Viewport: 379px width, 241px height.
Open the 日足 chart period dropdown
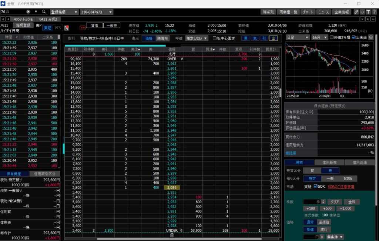coord(298,37)
